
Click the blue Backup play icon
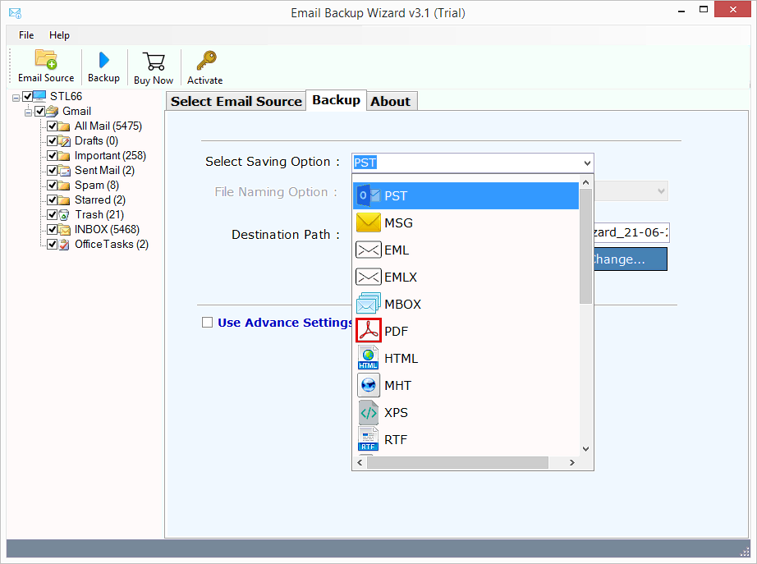pyautogui.click(x=103, y=61)
